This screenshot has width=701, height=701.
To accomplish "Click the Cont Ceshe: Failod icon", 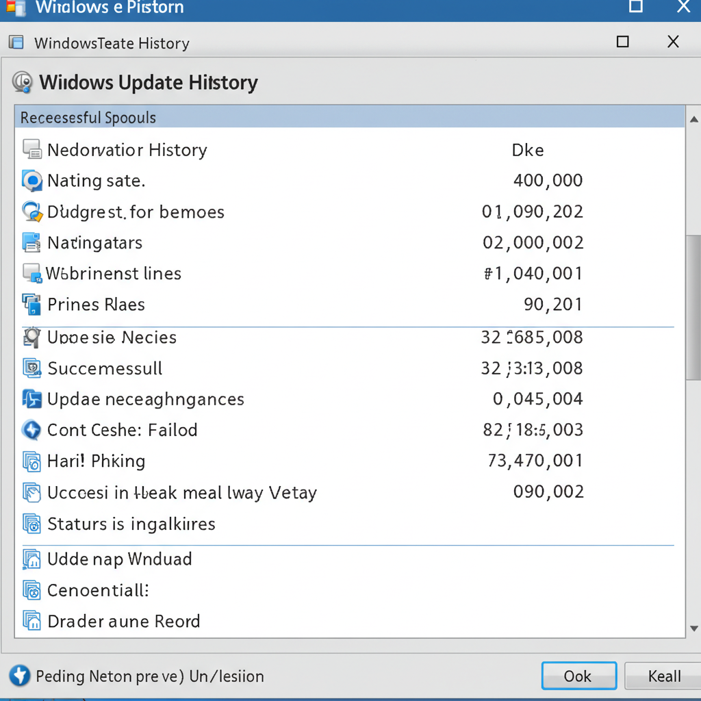I will point(31,430).
